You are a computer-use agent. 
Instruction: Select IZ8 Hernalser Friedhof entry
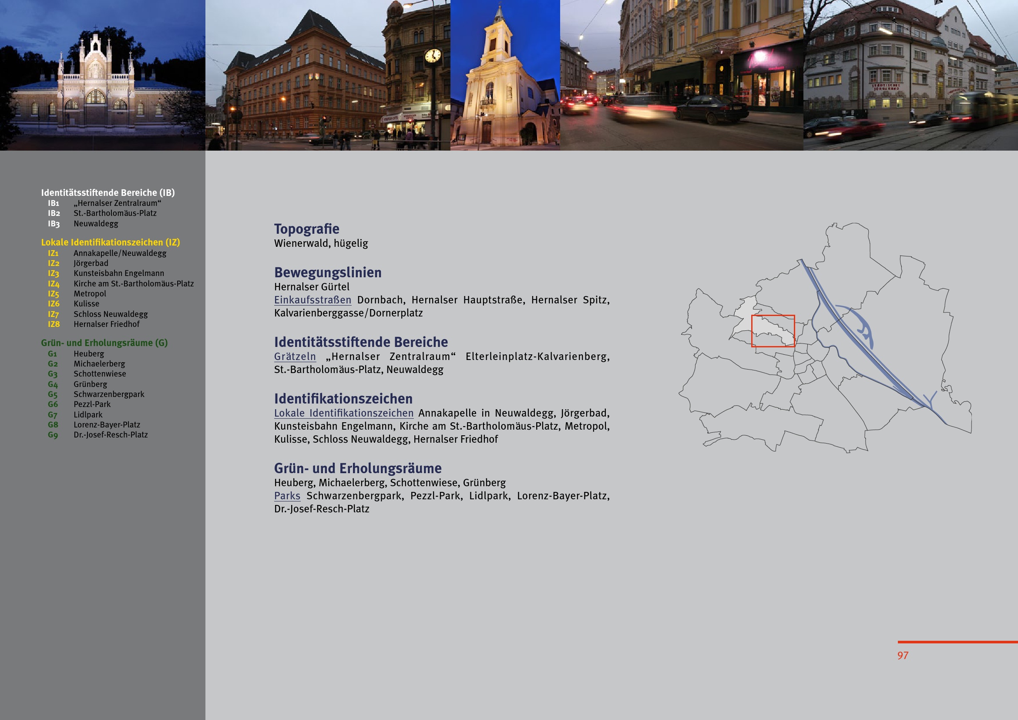pyautogui.click(x=106, y=325)
